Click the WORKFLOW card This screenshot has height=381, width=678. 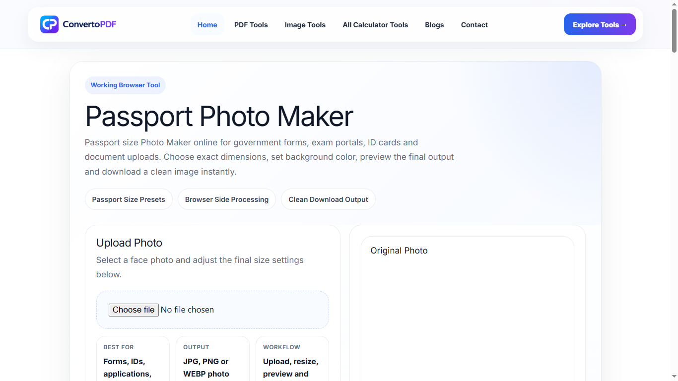click(292, 359)
